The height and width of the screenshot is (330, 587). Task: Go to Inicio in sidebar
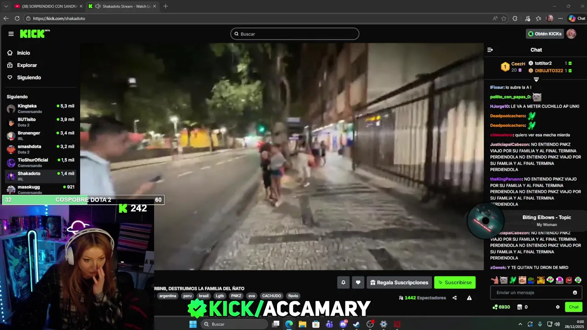point(23,53)
